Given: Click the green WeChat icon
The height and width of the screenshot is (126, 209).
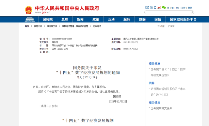Looking at the screenshot, I should [164, 8].
